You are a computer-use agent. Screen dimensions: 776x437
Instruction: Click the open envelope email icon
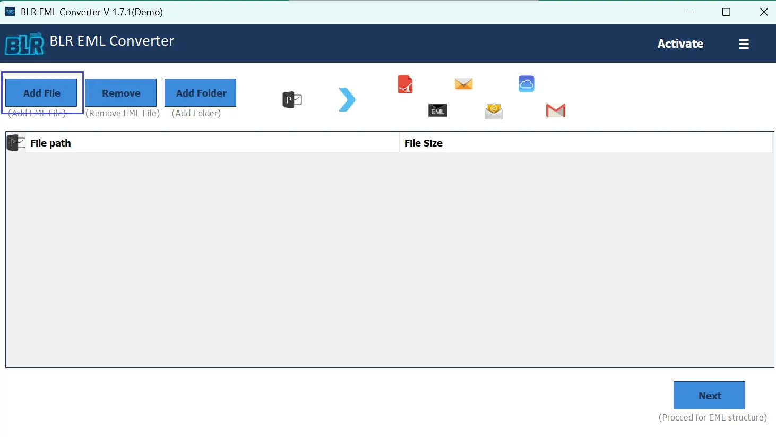[x=493, y=111]
